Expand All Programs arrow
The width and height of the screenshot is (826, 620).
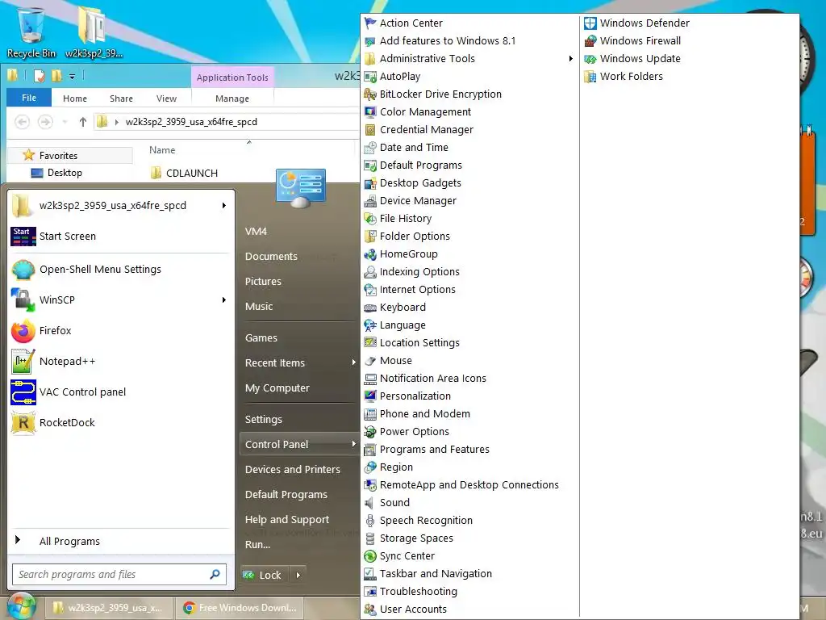18,540
